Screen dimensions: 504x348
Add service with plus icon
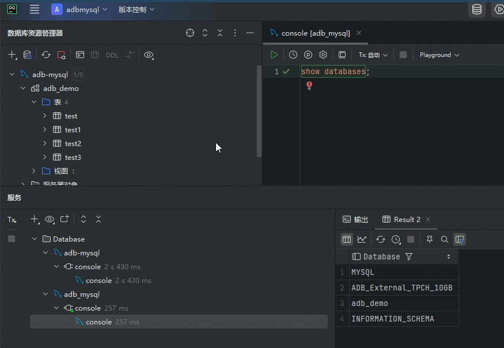(35, 219)
